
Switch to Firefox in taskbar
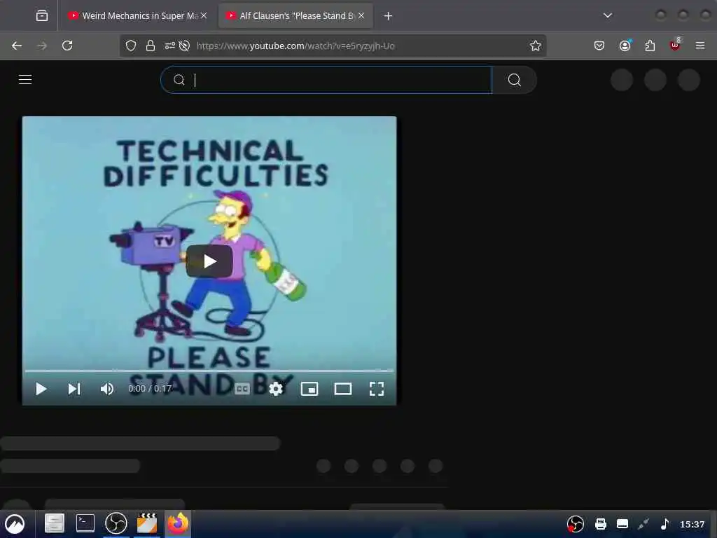[x=178, y=523]
